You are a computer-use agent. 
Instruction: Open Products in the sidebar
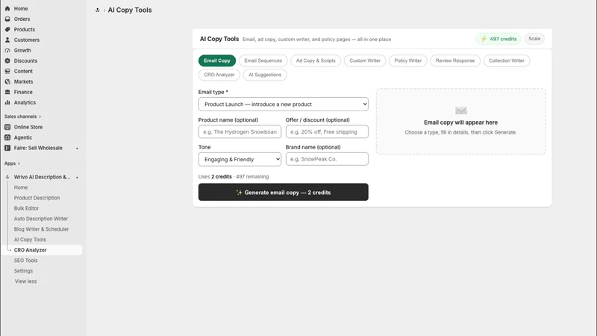(x=25, y=29)
